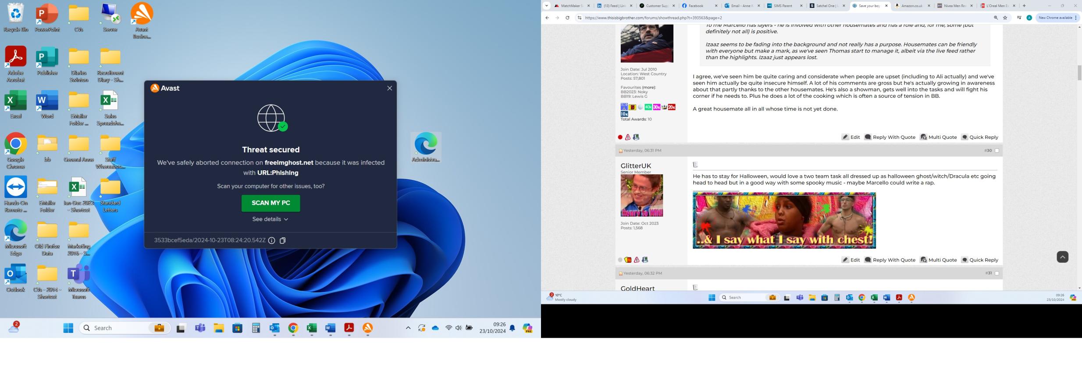
Task: Select the checkbox next to post #31
Action: tap(997, 273)
